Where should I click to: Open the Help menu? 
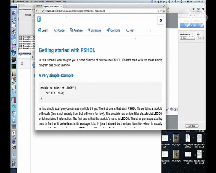pyautogui.click(x=64, y=2)
